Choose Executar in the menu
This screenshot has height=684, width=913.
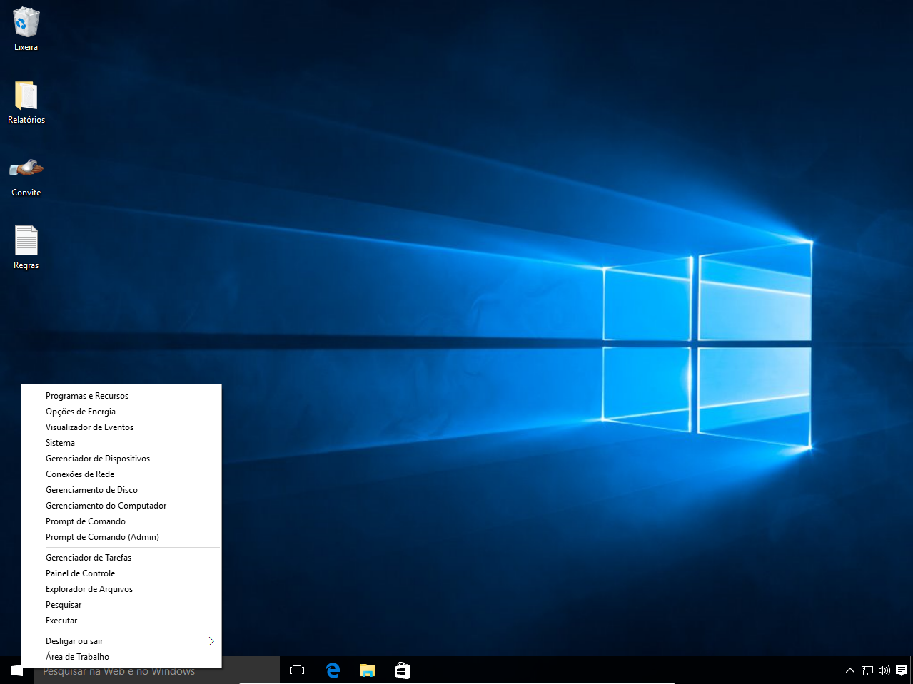[x=121, y=621]
